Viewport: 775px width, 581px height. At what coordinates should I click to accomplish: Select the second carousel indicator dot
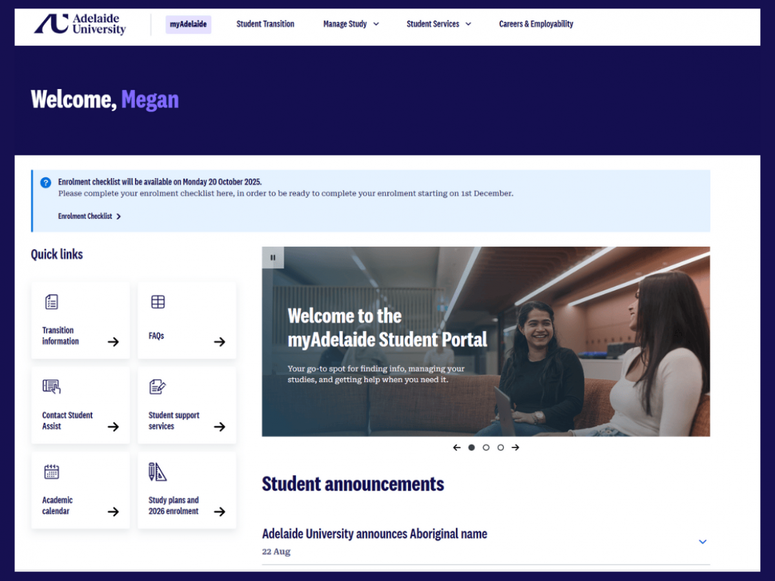[486, 447]
